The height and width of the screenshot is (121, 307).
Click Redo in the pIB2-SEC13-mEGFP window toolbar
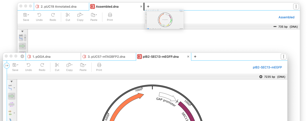click(42, 67)
